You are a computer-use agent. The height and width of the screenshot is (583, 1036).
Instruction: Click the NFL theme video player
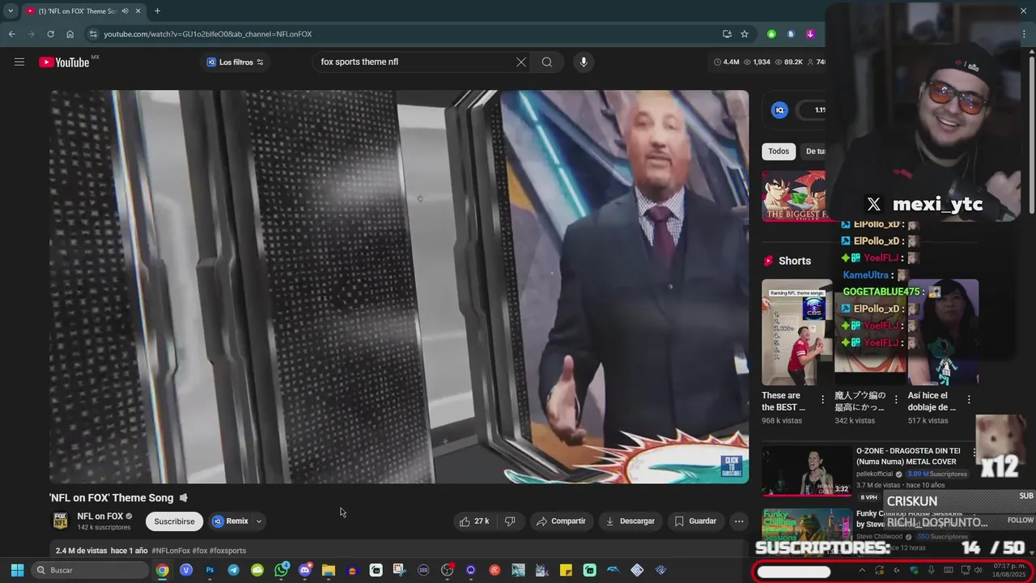point(399,287)
